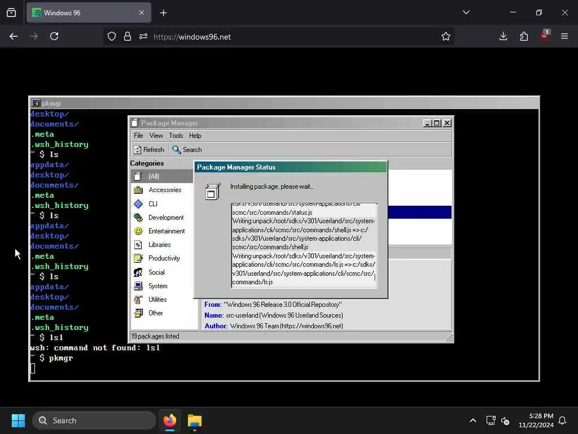Screen dimensions: 578x434
Task: Select the (All) category icon
Action: tap(138, 176)
